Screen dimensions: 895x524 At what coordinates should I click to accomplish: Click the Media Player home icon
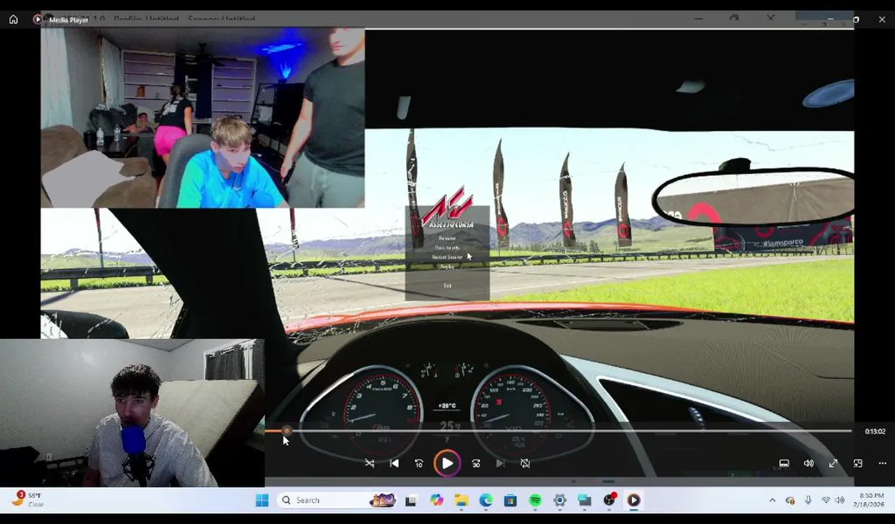(13, 20)
